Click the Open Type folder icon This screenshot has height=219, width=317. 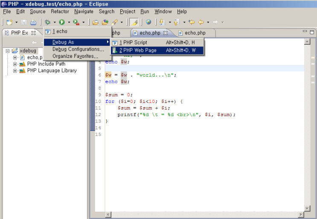pos(96,22)
